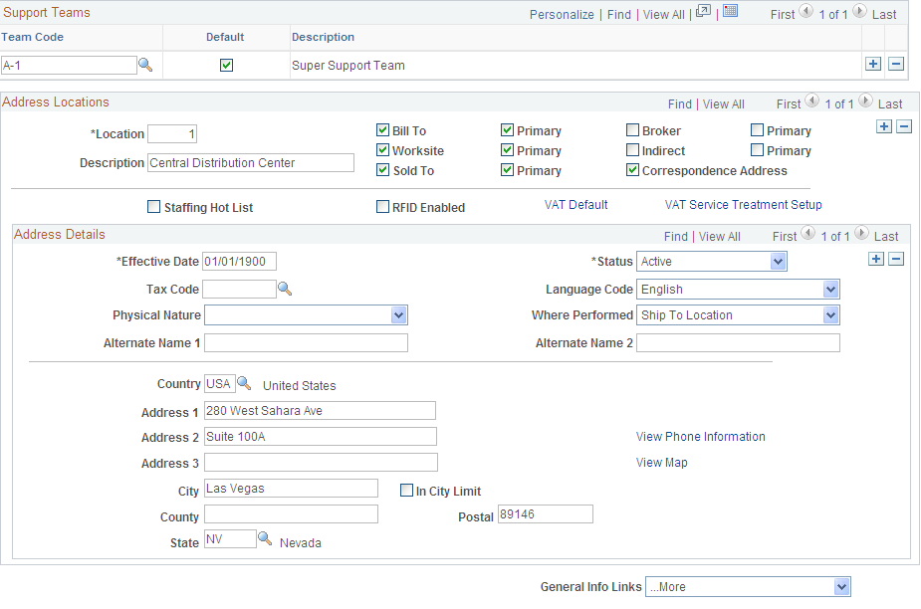
Task: Click the Team Code input field
Action: [69, 66]
